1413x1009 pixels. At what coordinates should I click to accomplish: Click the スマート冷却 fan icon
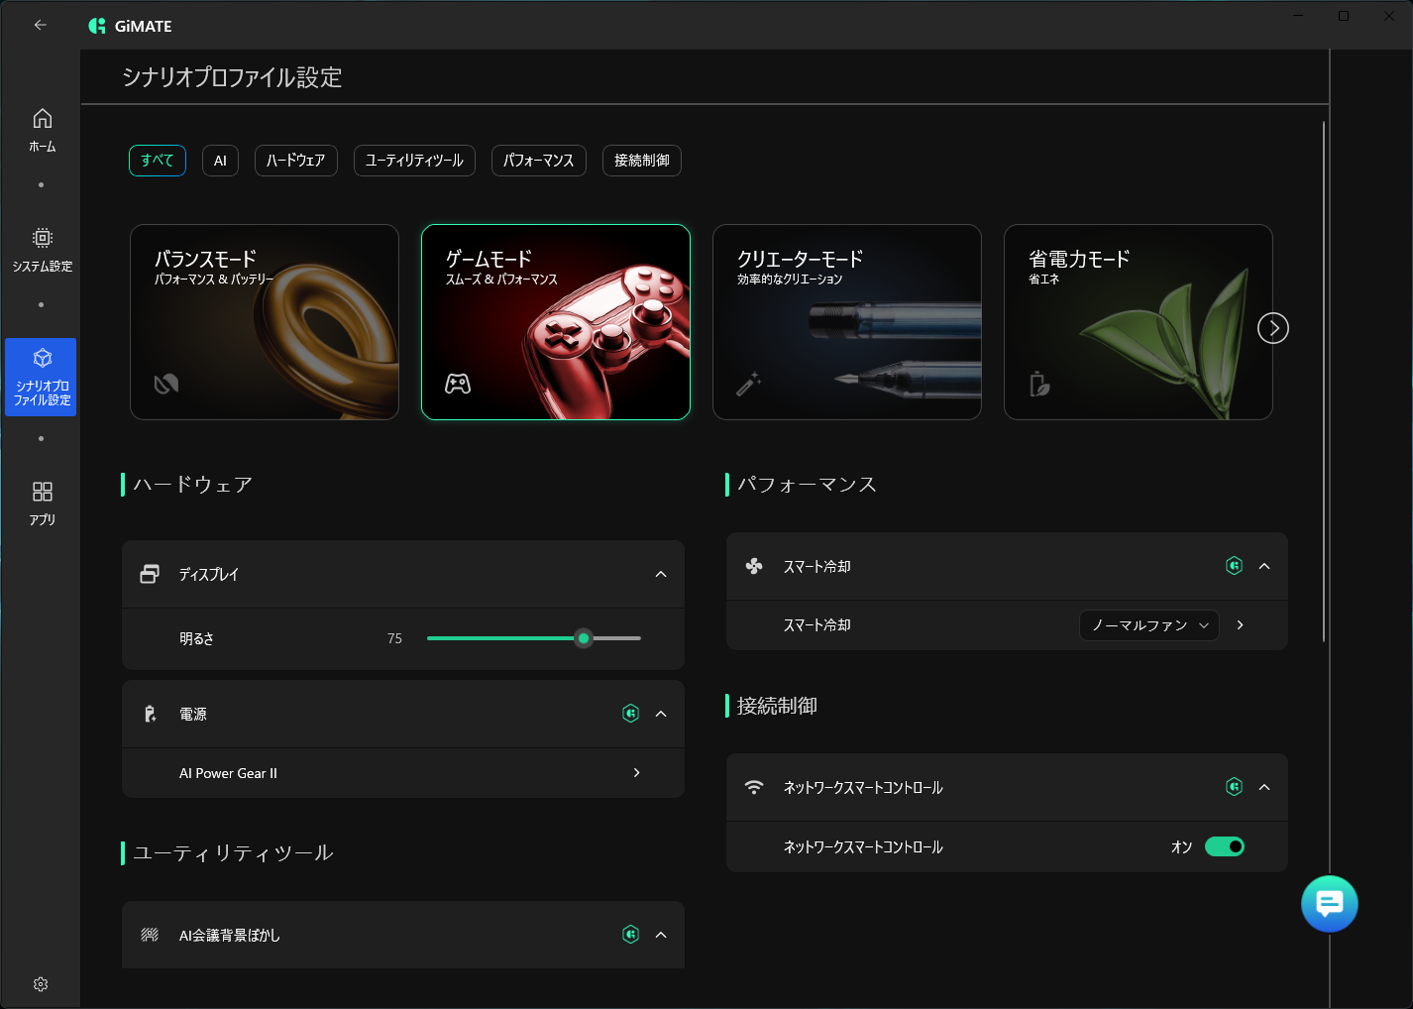(x=754, y=566)
